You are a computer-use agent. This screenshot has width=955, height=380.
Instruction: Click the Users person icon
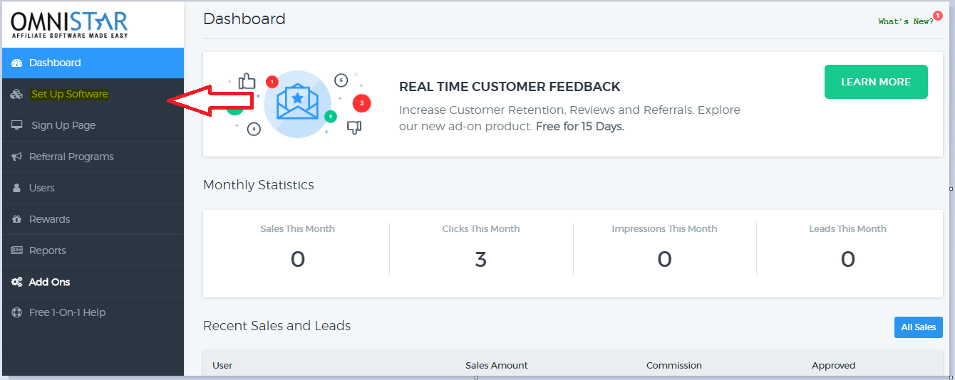(x=16, y=188)
